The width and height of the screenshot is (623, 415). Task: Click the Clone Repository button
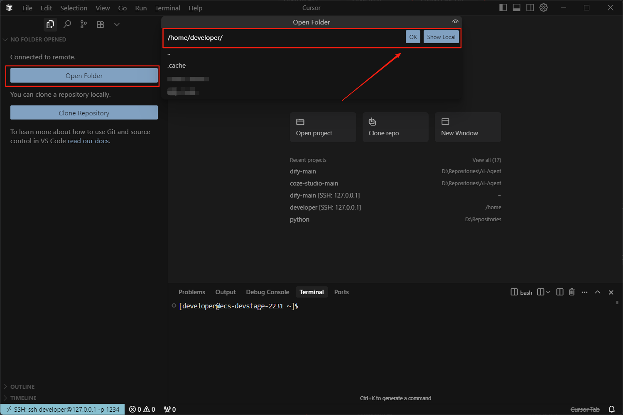(84, 113)
